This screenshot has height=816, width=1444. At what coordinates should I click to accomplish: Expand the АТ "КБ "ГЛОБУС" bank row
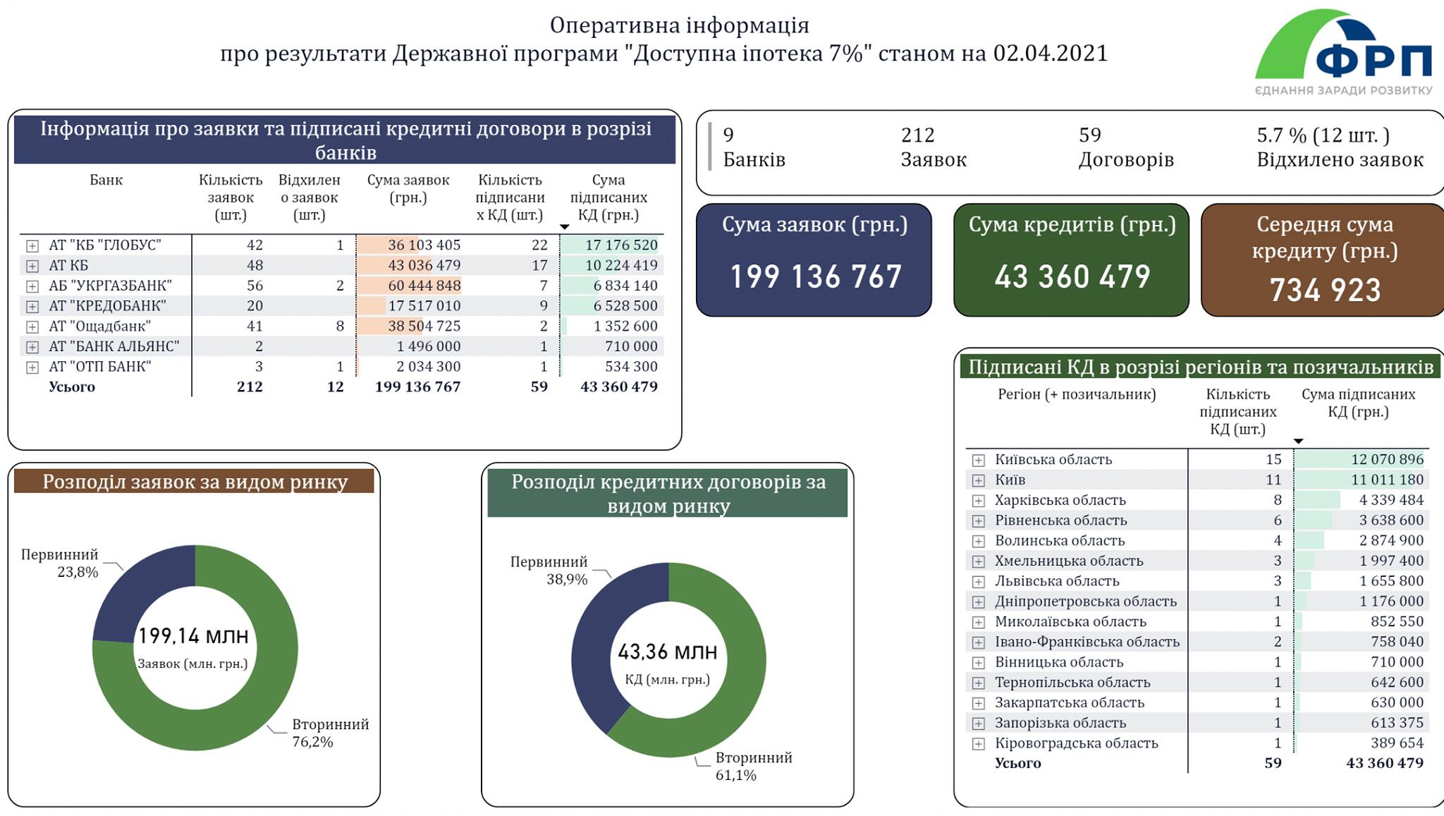pos(32,246)
